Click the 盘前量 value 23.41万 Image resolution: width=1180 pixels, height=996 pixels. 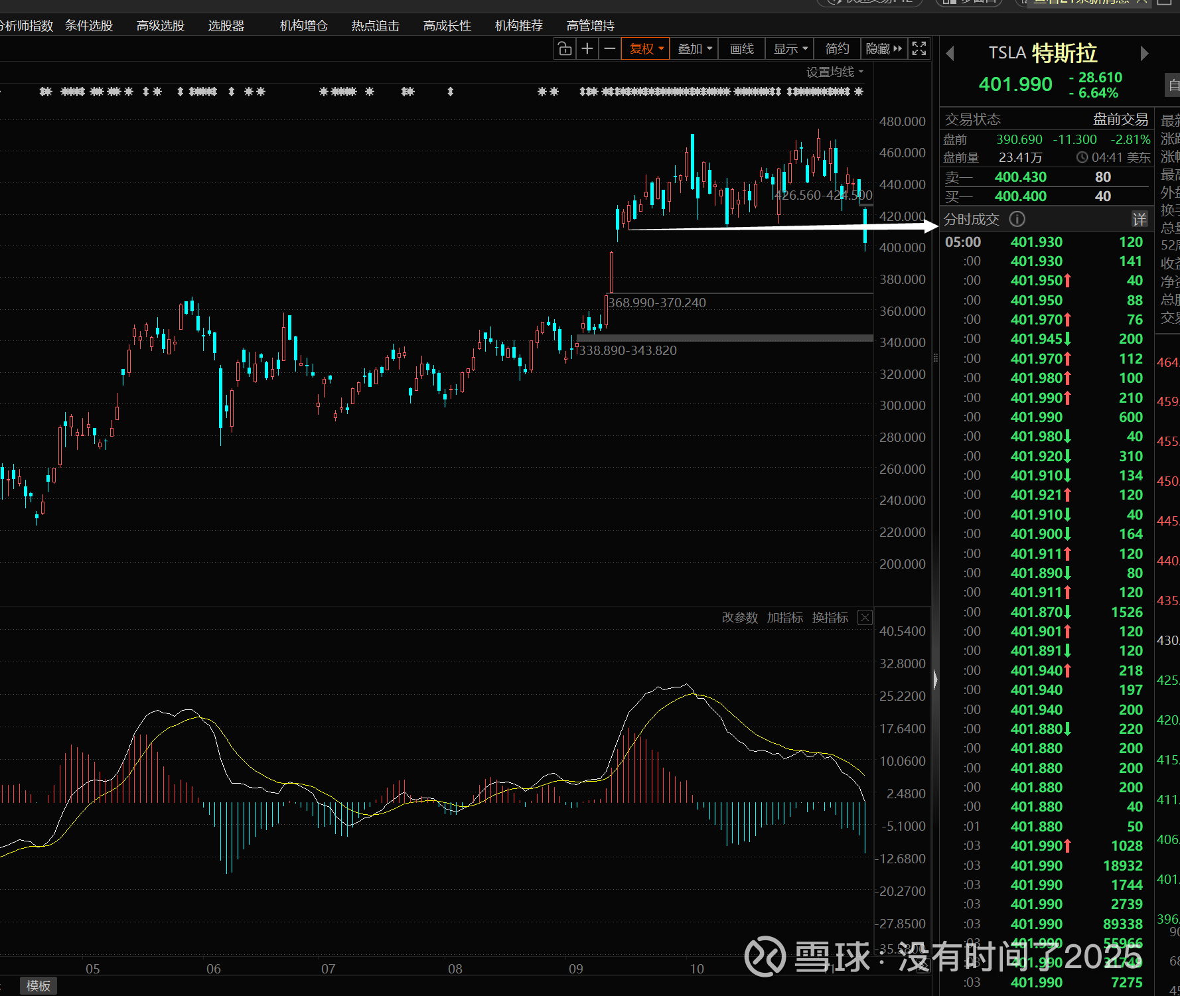pyautogui.click(x=1021, y=158)
